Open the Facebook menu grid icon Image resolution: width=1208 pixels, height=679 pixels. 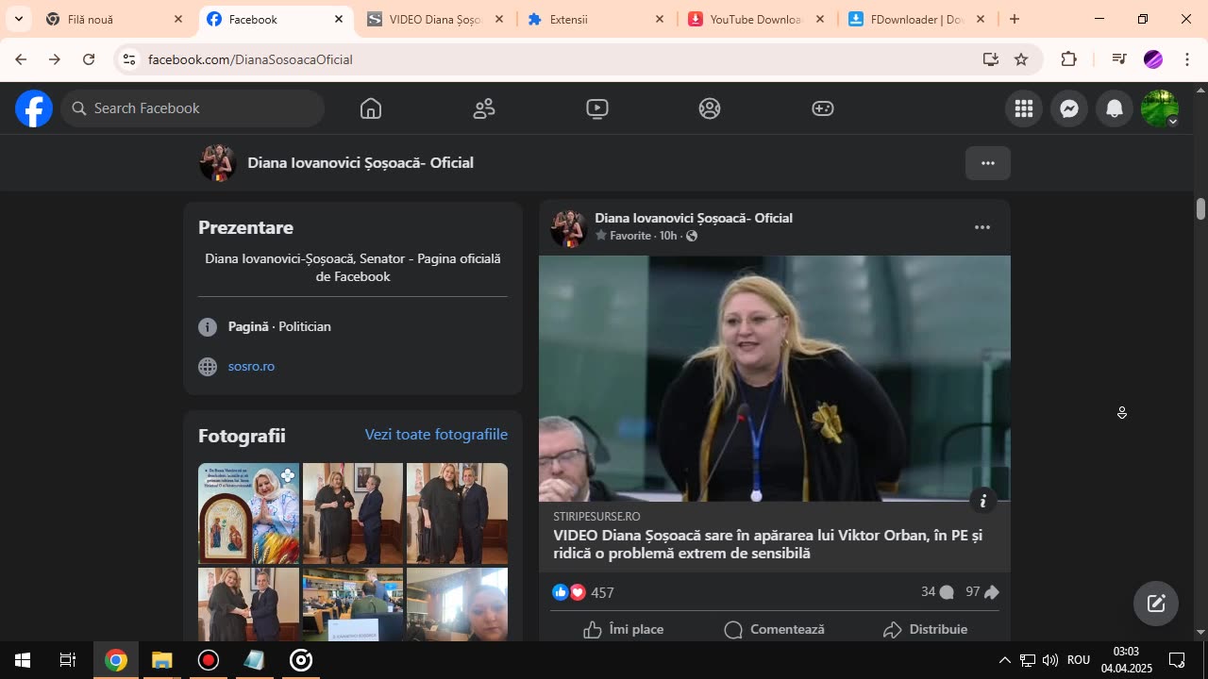click(1024, 108)
